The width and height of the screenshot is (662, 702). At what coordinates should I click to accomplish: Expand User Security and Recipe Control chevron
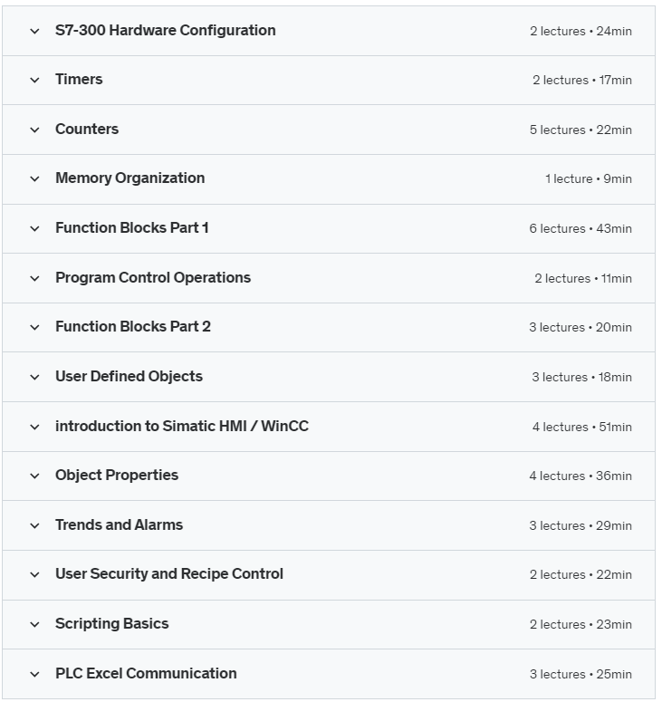point(34,574)
